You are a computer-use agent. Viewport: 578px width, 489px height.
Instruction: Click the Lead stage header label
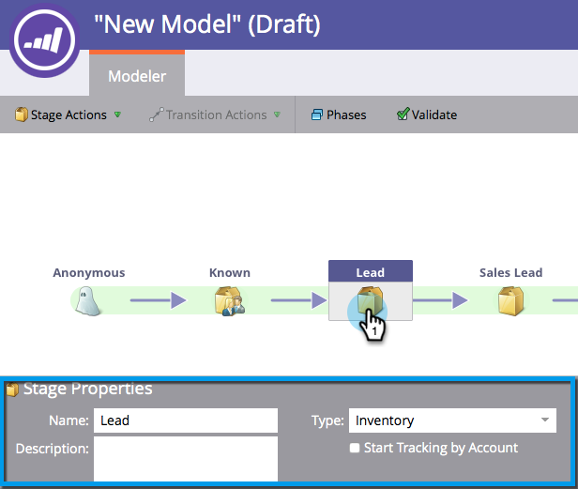[370, 272]
